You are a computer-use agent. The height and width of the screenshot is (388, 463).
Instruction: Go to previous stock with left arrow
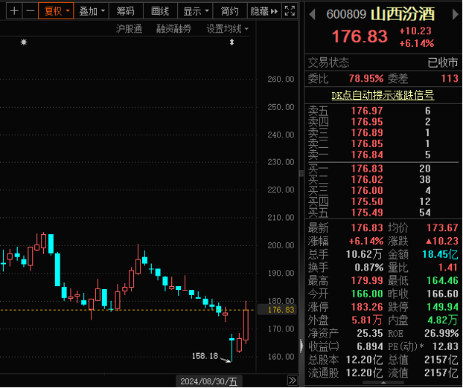(x=312, y=14)
